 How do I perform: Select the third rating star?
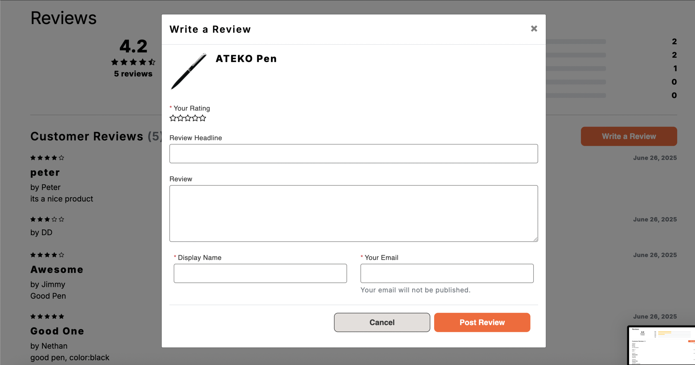coord(188,118)
